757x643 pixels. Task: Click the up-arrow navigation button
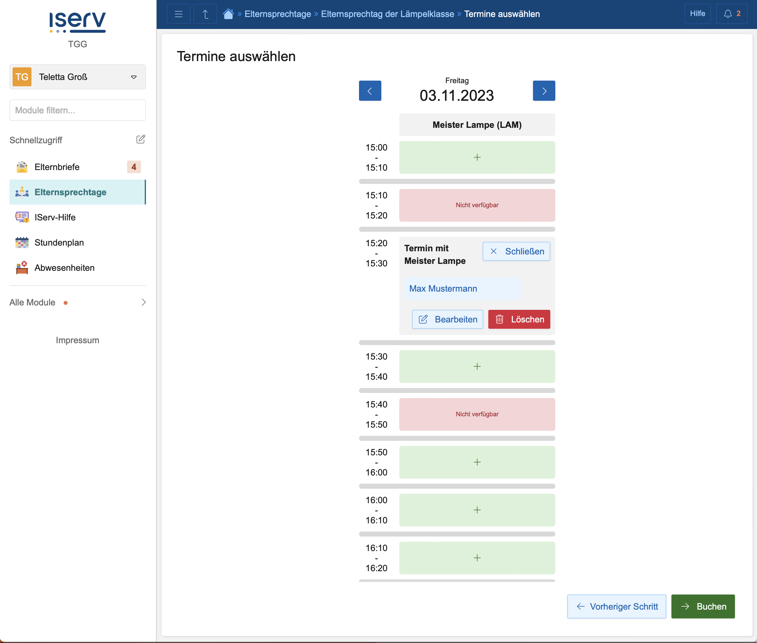click(205, 14)
